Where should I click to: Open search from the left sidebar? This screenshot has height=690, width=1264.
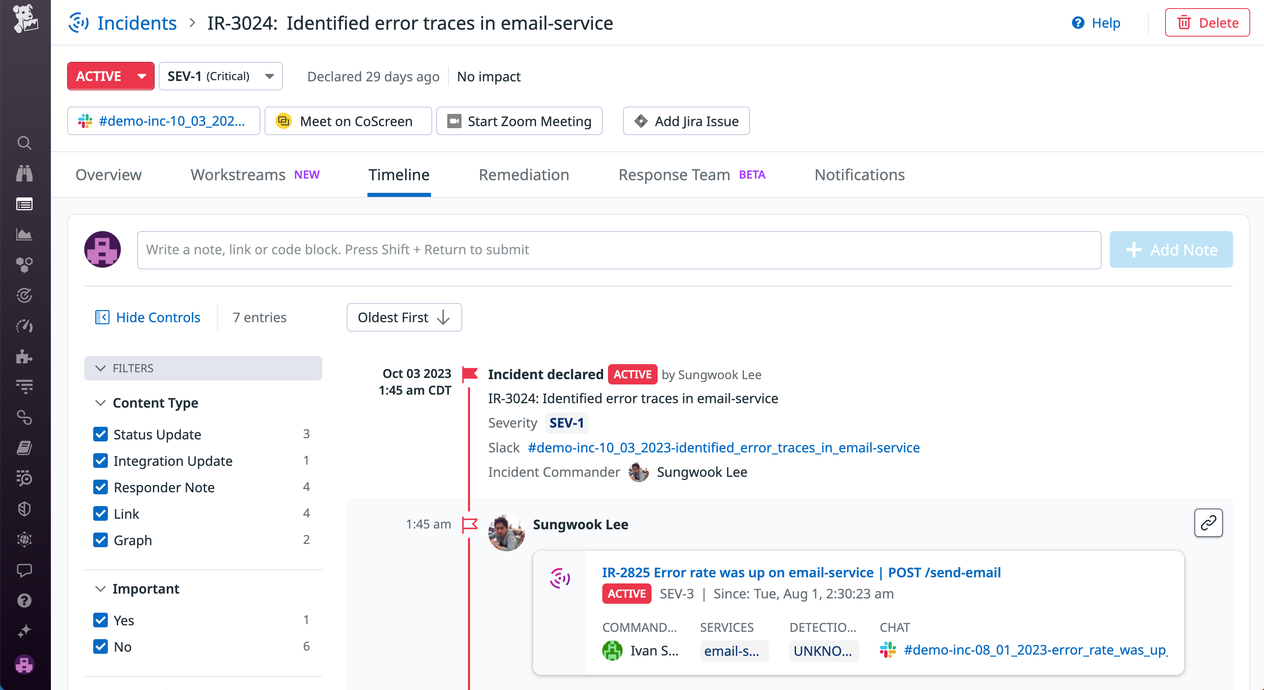coord(24,143)
